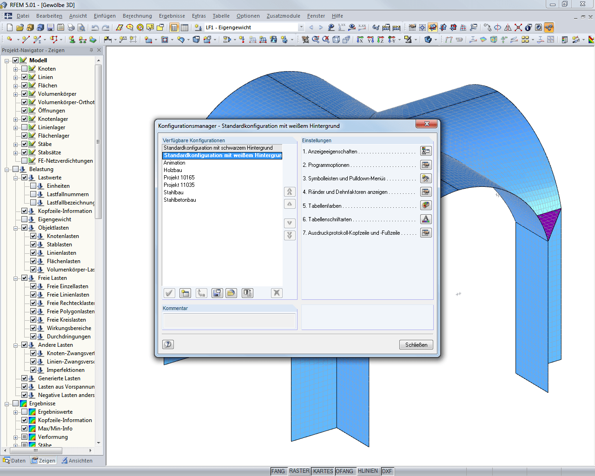Open the Datei menu
595x476 pixels.
(23, 16)
